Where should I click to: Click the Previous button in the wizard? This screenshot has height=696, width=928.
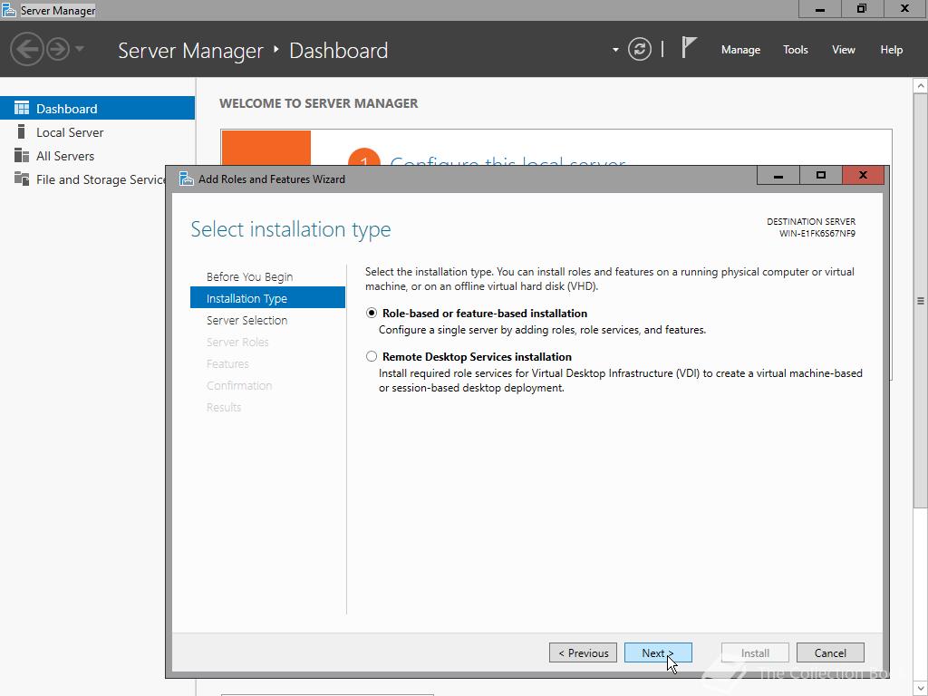(583, 652)
